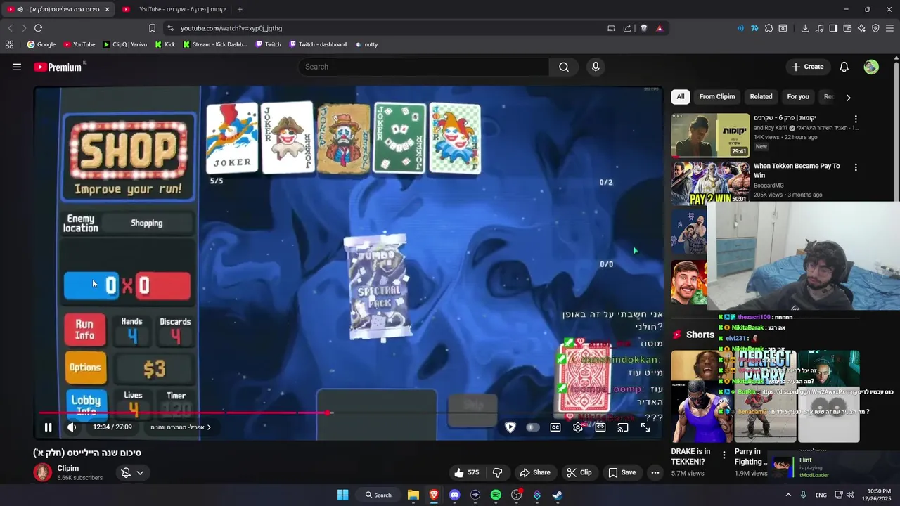The height and width of the screenshot is (506, 900).
Task: Open the YouTube guide hamburger menu
Action: (x=17, y=67)
